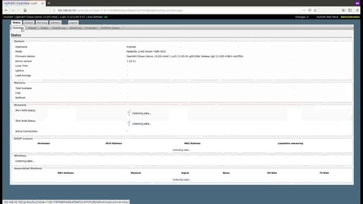Click the Hostname column header in DHCP Leases
The image size is (363, 204).
tap(44, 143)
